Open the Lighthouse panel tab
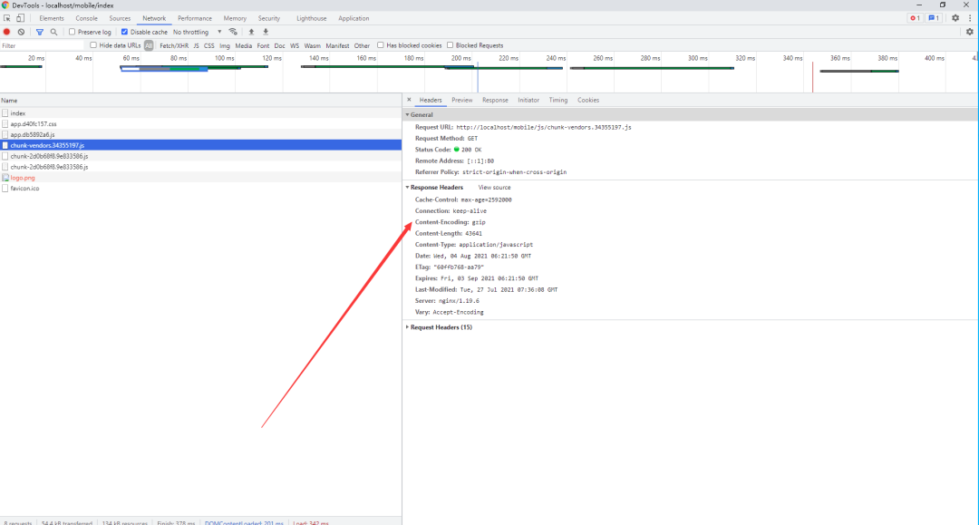The height and width of the screenshot is (525, 979). click(312, 18)
